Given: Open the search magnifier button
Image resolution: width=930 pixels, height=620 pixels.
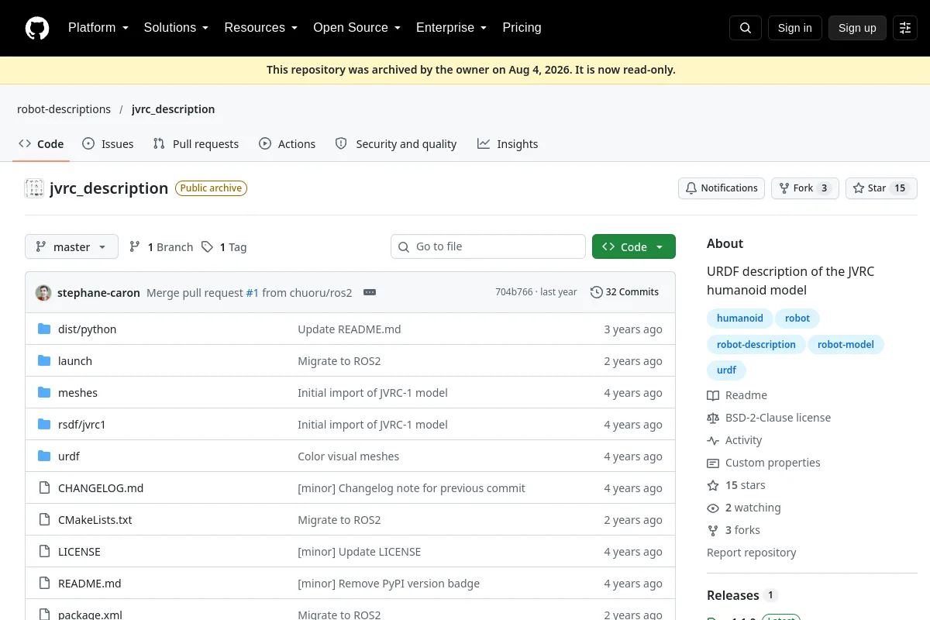Looking at the screenshot, I should click(x=746, y=28).
